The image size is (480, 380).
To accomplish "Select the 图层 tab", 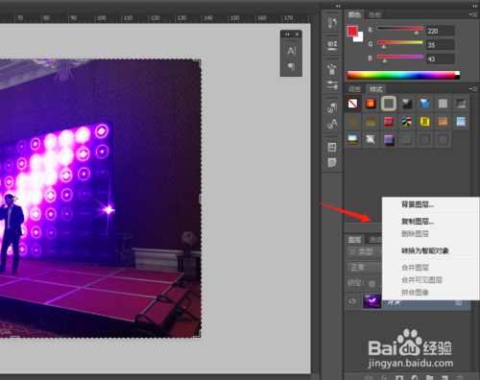I will pyautogui.click(x=354, y=239).
